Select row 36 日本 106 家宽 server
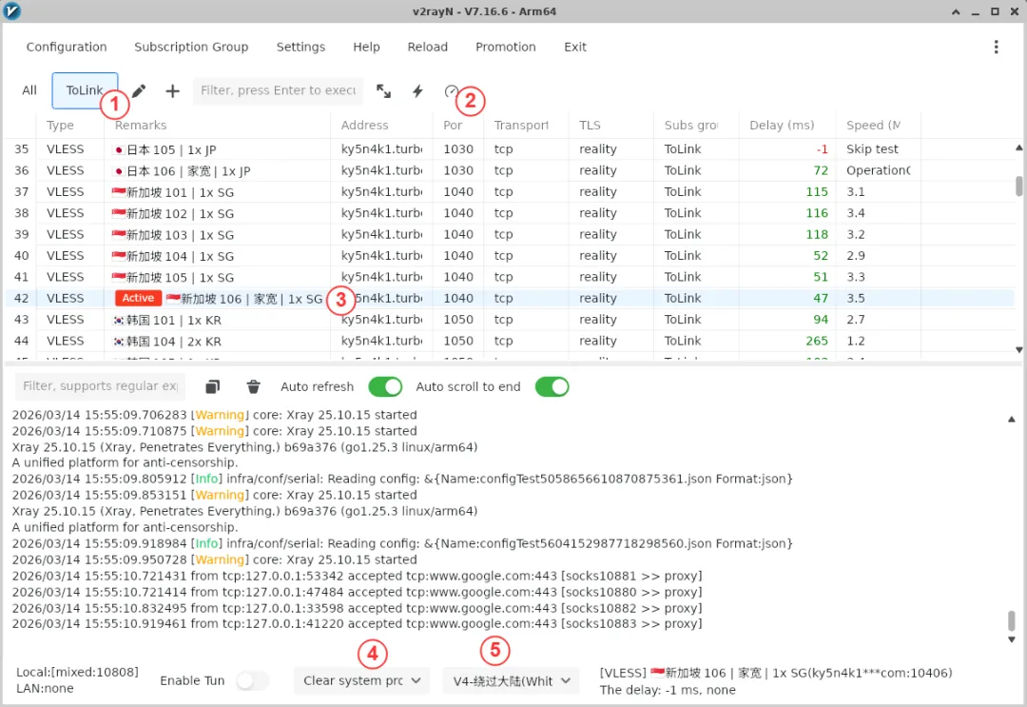 click(x=510, y=171)
